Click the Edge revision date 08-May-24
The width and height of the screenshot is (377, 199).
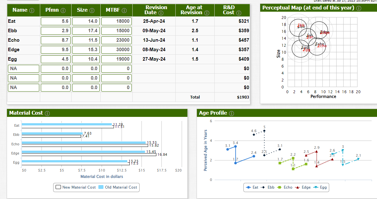click(154, 50)
